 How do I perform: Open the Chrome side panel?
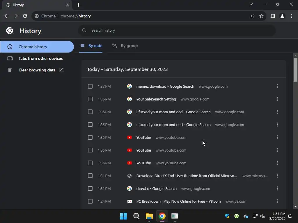pos(273,16)
